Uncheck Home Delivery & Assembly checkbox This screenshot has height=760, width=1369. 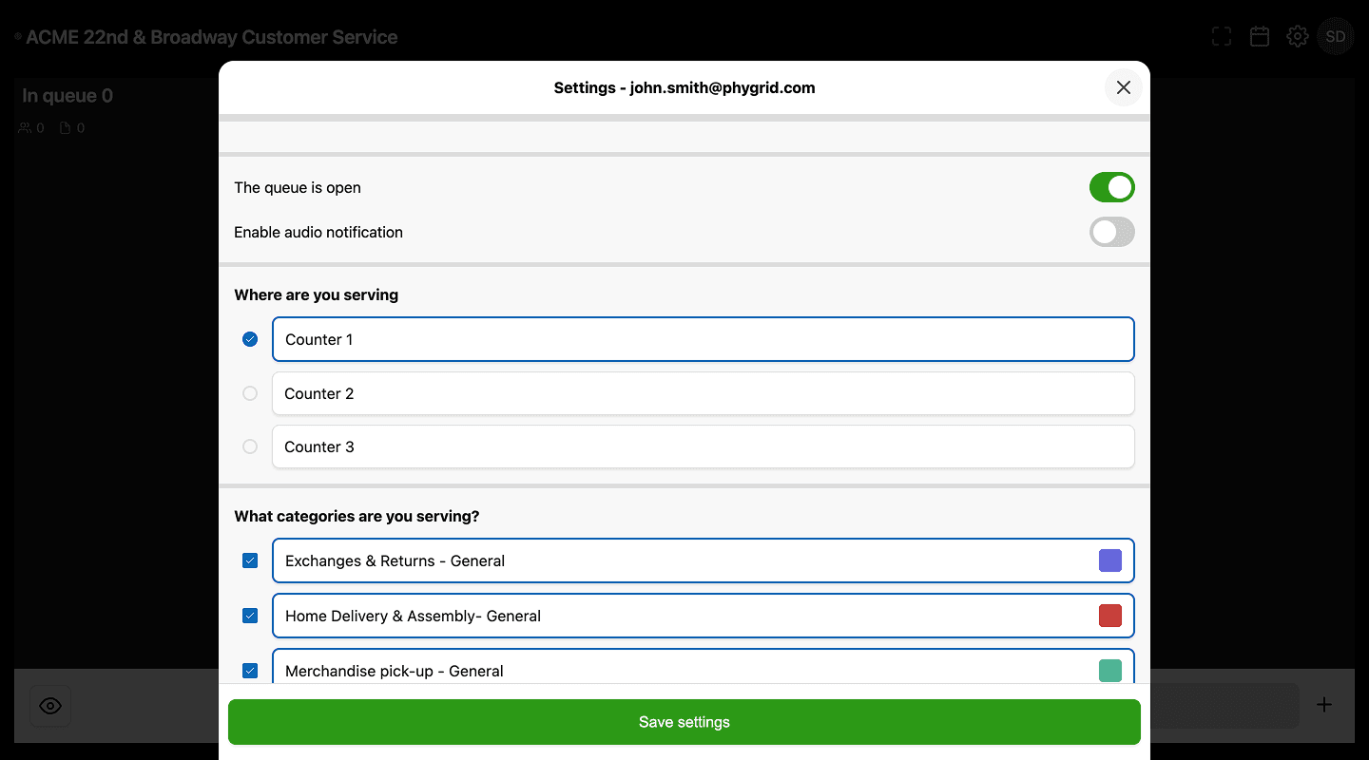250,616
